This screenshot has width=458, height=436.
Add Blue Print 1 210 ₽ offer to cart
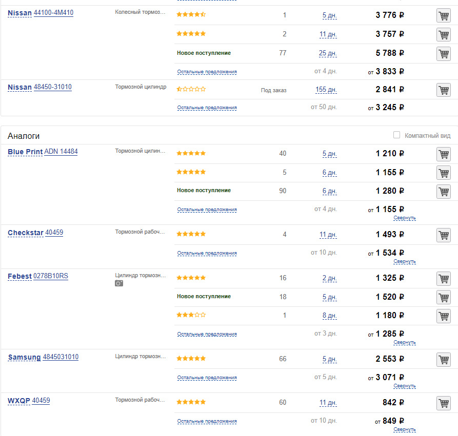443,154
